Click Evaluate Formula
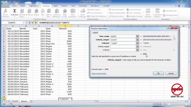Screen dimensions: 191x107 (x=134, y=16)
